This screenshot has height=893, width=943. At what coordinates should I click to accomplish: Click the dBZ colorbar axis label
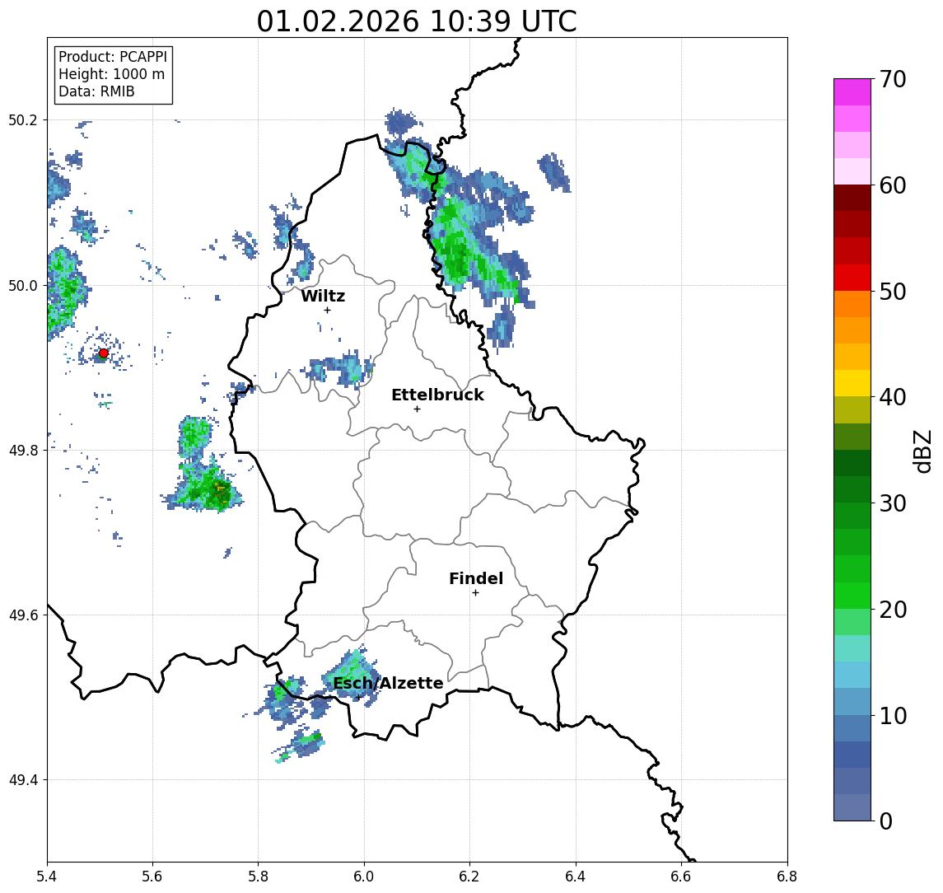922,451
